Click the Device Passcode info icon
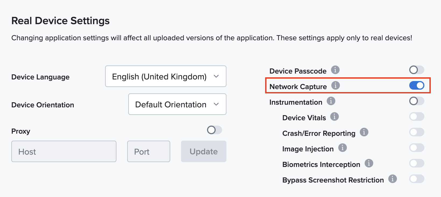441x197 pixels. [x=335, y=70]
